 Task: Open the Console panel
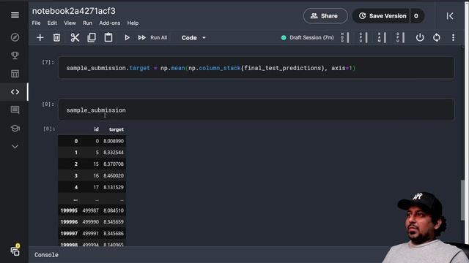(x=46, y=255)
